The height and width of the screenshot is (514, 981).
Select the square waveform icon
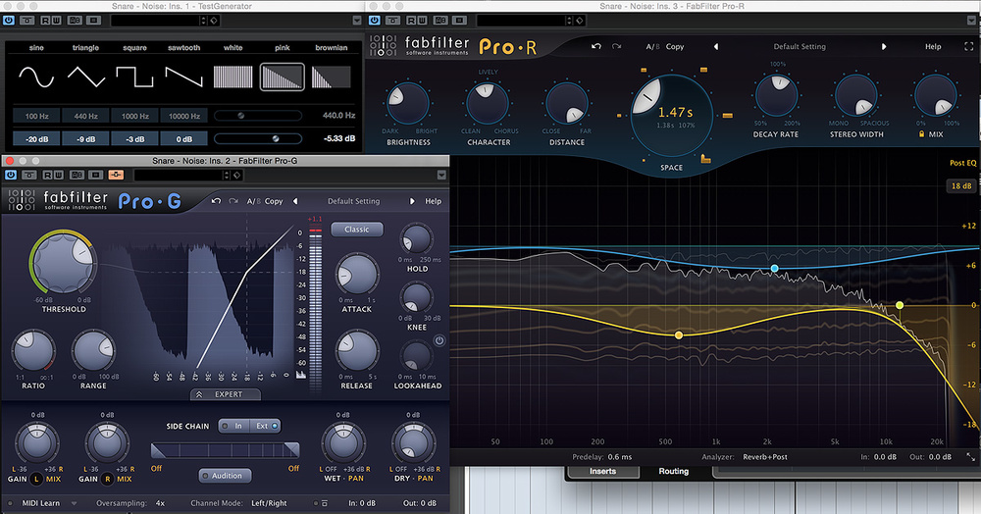click(134, 77)
